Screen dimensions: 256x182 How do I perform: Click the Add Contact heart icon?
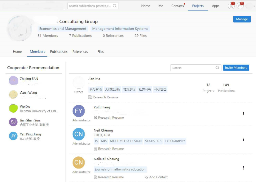pyautogui.click(x=146, y=177)
